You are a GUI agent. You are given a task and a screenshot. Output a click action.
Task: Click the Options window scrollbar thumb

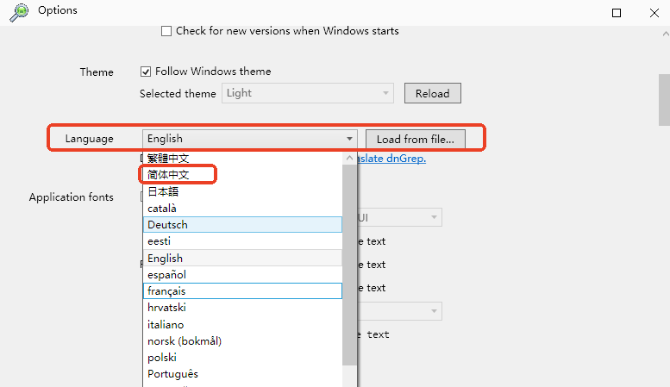click(x=665, y=100)
